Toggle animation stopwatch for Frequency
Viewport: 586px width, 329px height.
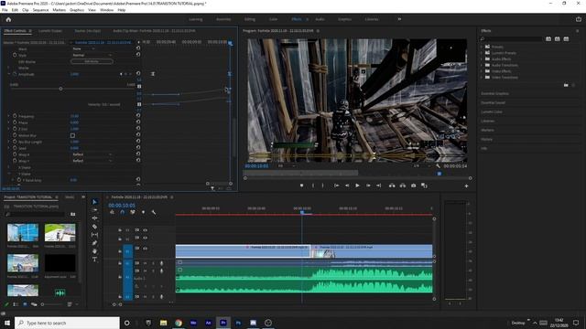pos(15,116)
